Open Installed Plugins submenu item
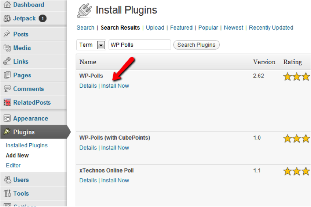 click(x=27, y=145)
